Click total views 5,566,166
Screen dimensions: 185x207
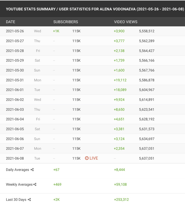(x=147, y=60)
